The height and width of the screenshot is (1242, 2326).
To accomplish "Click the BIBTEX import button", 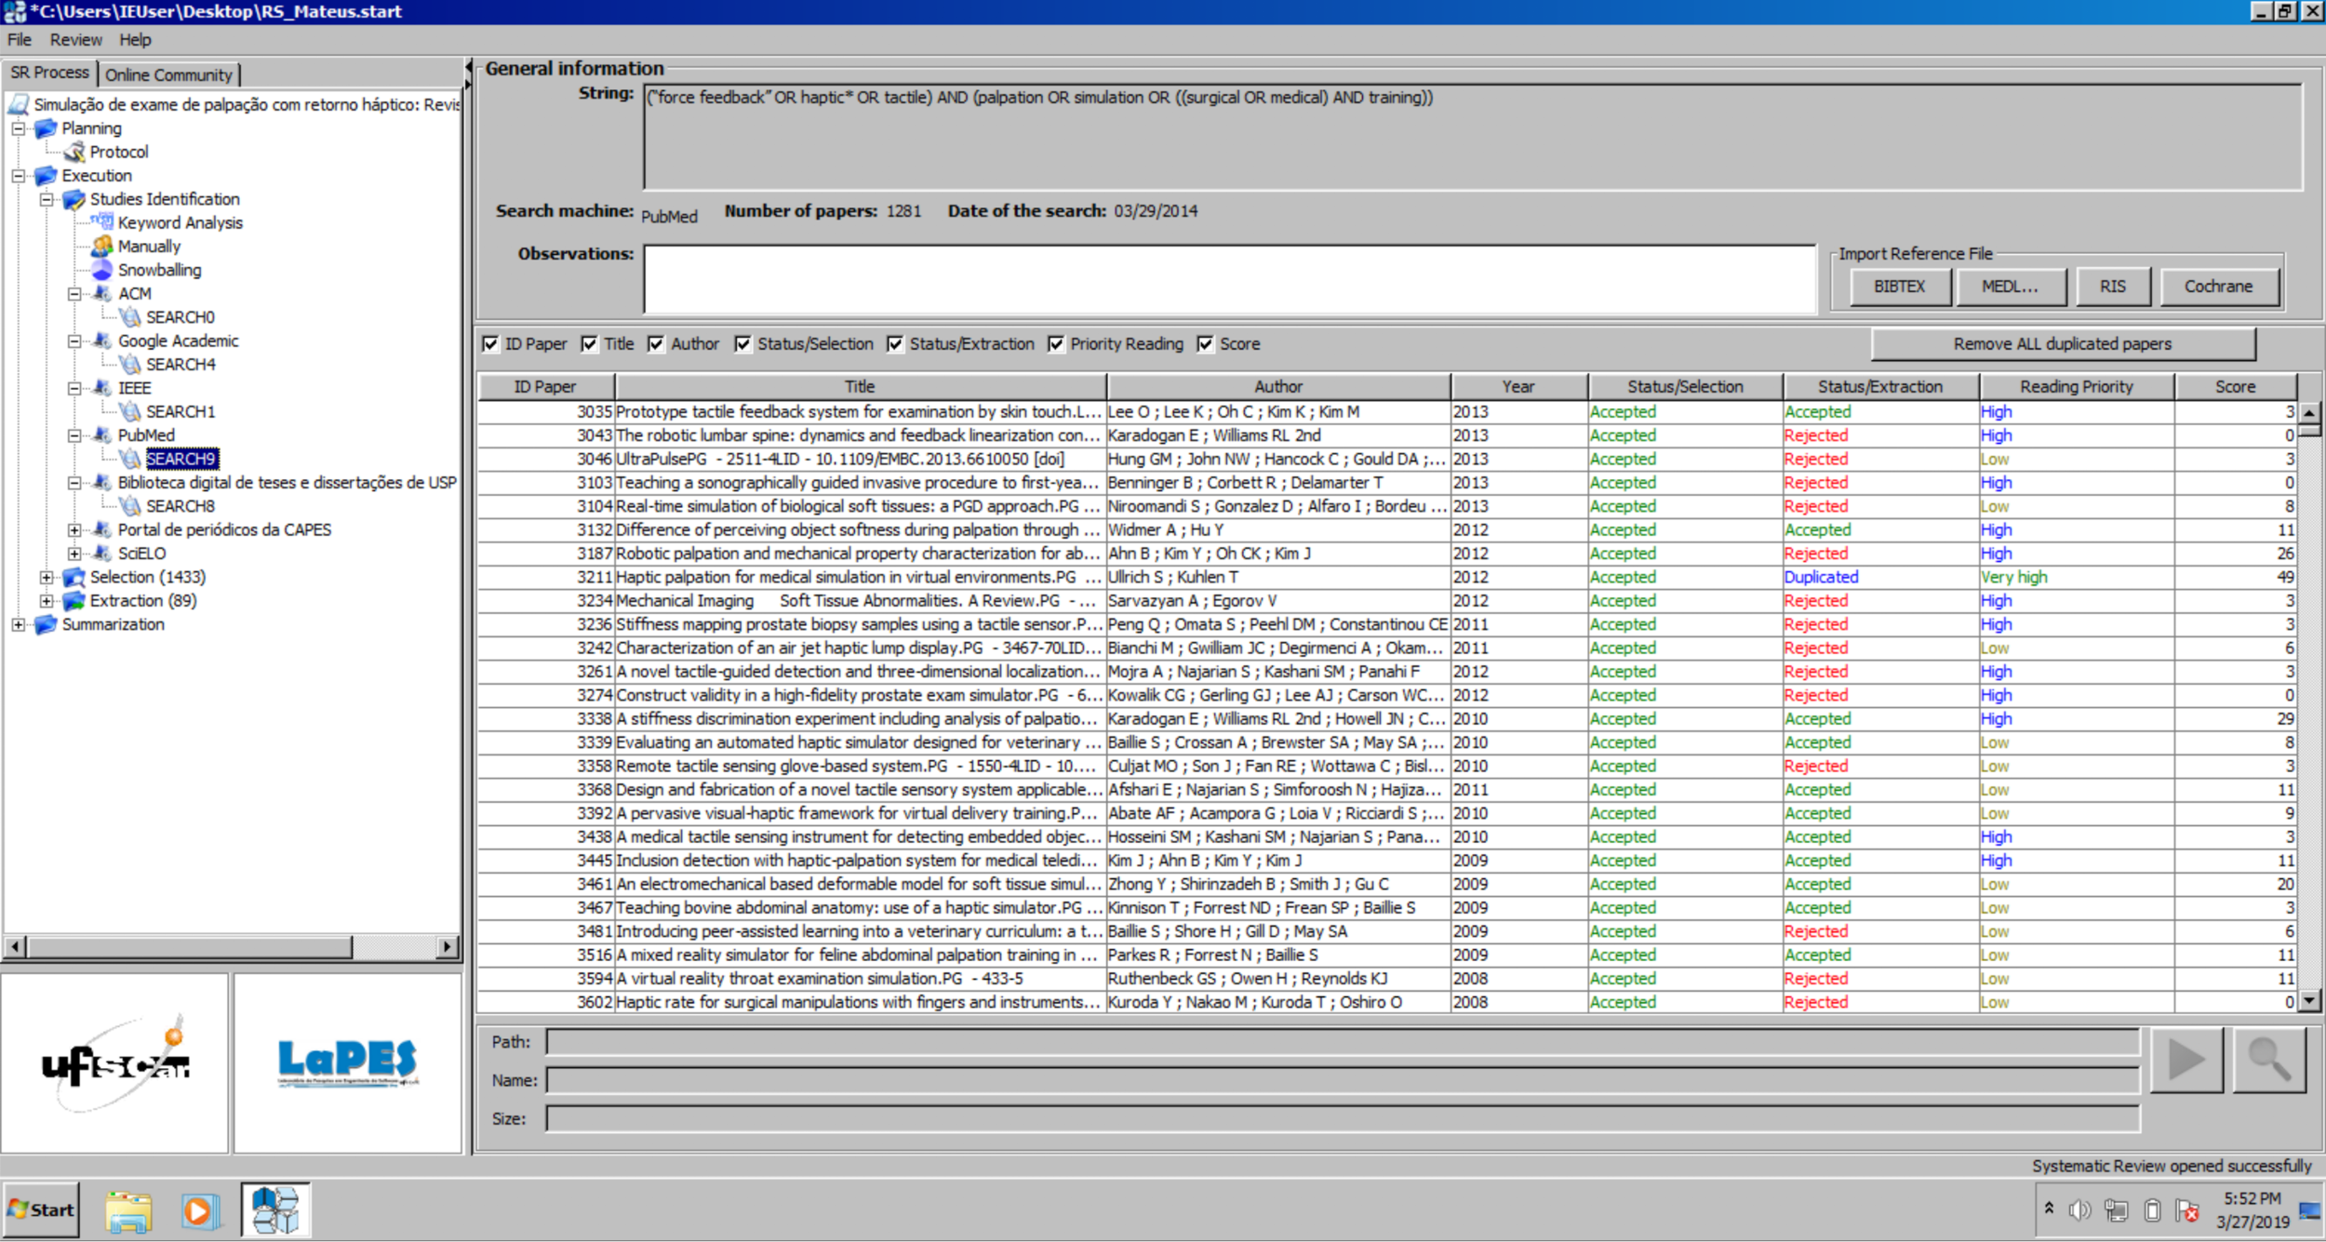I will [x=1899, y=287].
